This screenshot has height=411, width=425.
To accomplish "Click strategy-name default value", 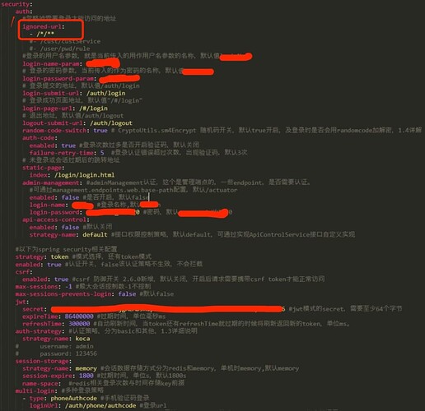I will pyautogui.click(x=95, y=234).
